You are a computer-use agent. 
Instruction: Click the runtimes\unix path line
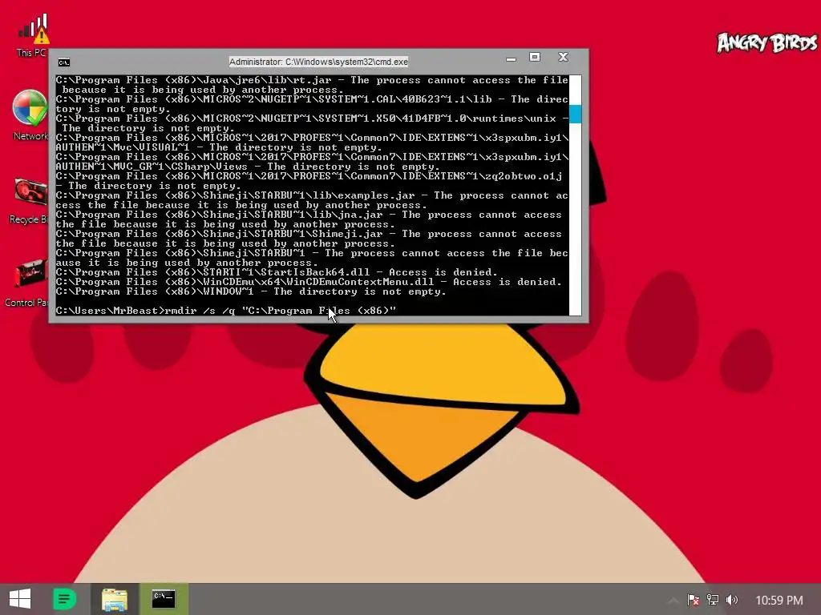point(312,123)
